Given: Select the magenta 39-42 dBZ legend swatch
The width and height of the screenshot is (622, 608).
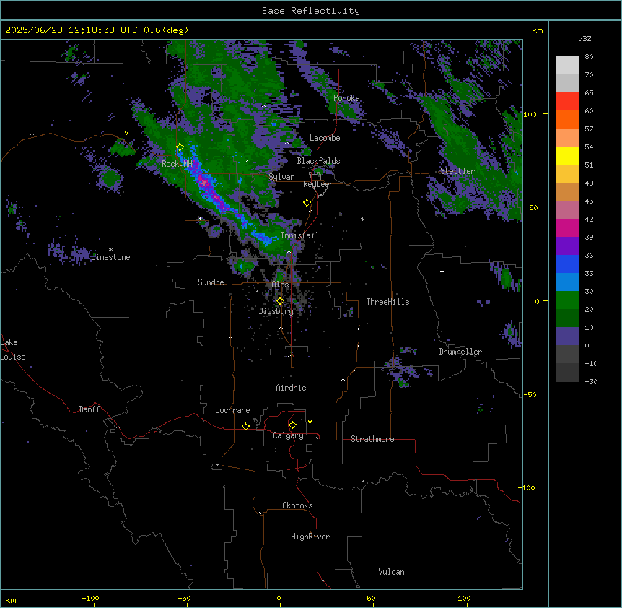Looking at the screenshot, I should coord(567,227).
